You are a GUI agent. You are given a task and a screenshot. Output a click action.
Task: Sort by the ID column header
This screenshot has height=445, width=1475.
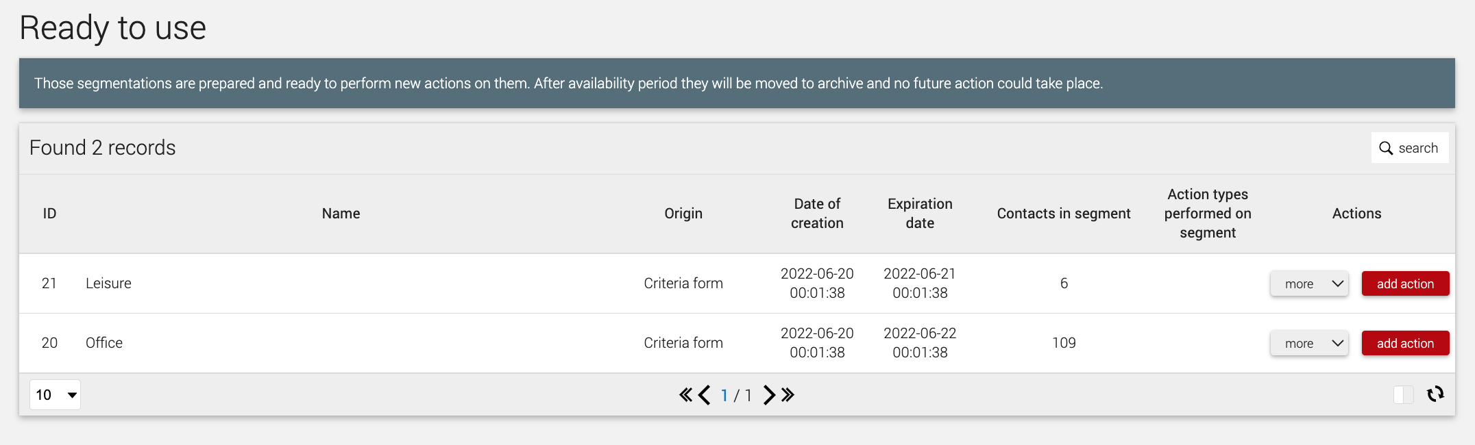[49, 214]
